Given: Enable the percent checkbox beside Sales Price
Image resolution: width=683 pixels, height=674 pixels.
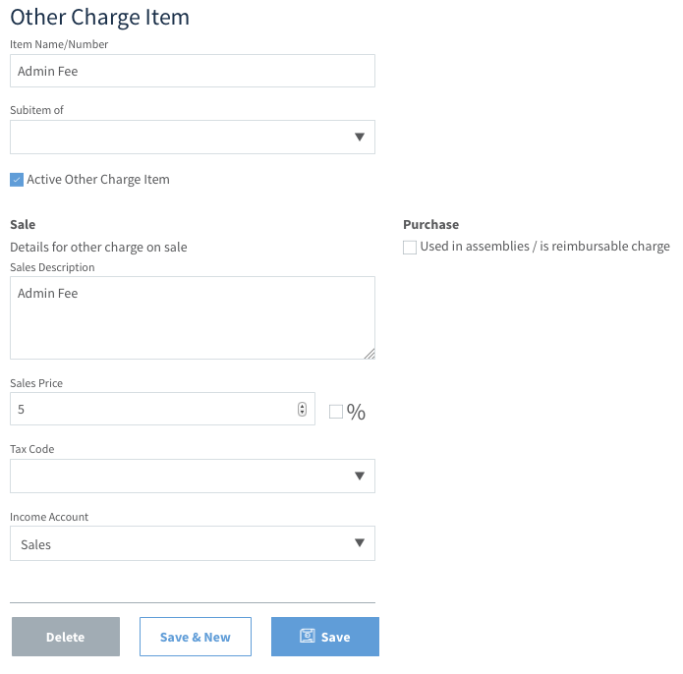Looking at the screenshot, I should [x=336, y=412].
